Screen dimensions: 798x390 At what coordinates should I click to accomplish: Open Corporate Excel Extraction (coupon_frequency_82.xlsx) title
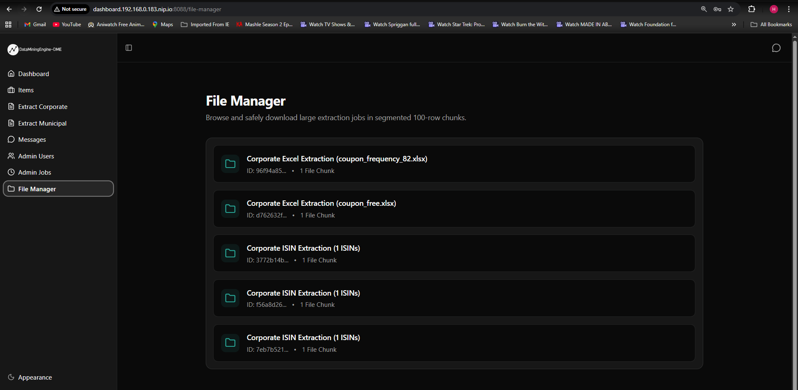(337, 159)
